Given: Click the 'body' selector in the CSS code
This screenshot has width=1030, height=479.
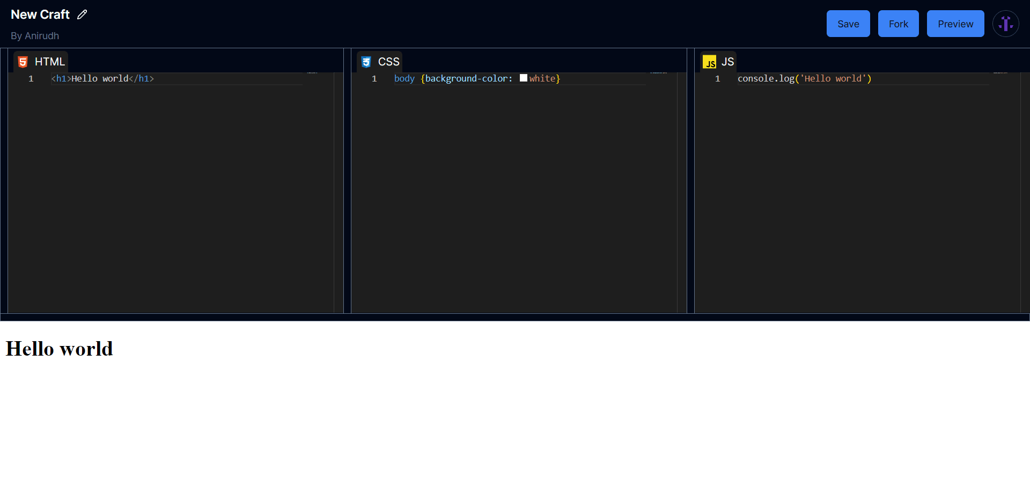Looking at the screenshot, I should [404, 78].
